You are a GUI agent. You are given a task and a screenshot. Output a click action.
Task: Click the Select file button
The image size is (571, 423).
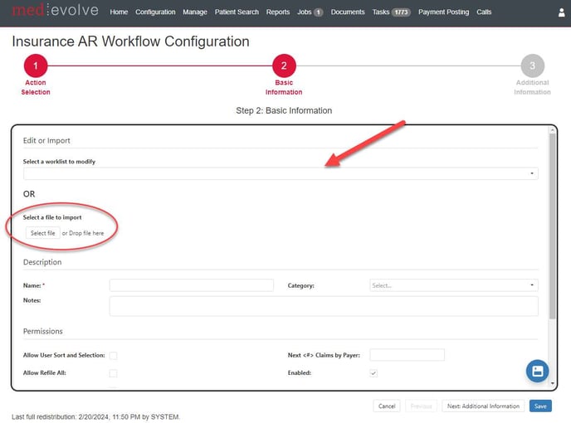(43, 233)
